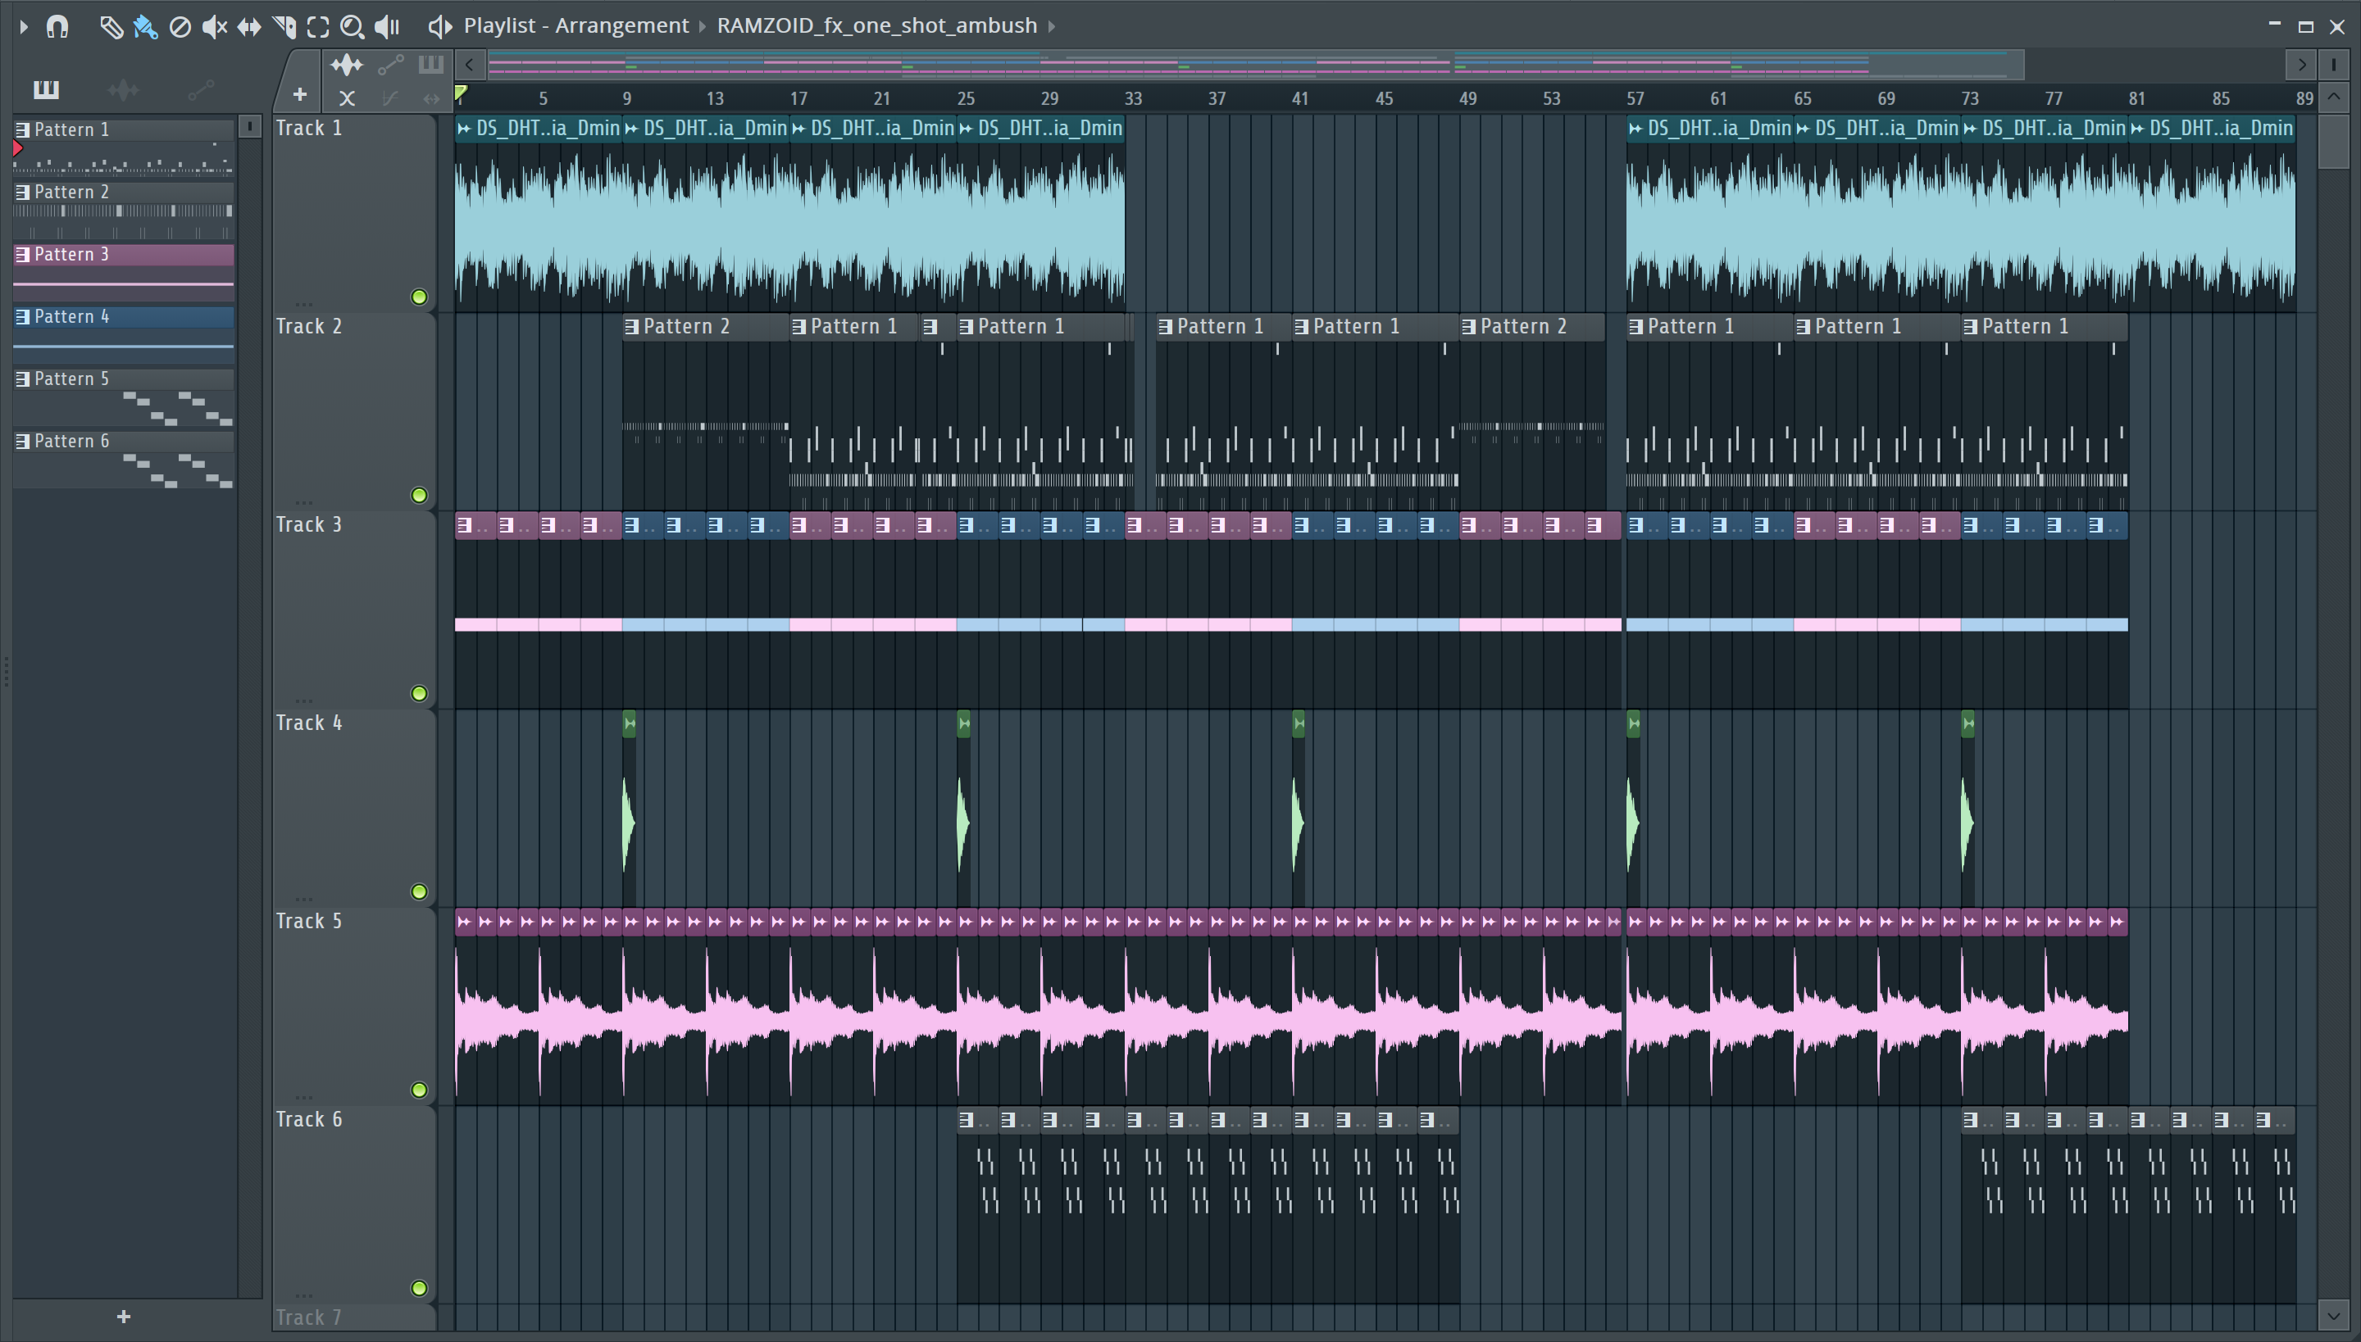Open menu of first Track 6 pattern clip

[966, 1120]
